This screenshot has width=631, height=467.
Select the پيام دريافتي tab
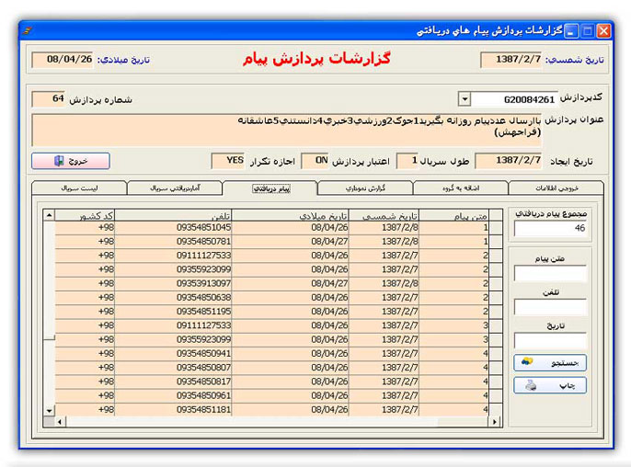(270, 188)
